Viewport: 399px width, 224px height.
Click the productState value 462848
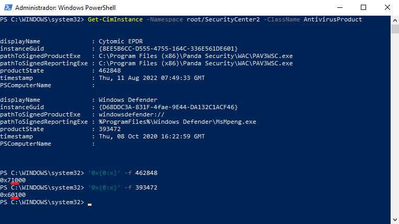tap(109, 70)
